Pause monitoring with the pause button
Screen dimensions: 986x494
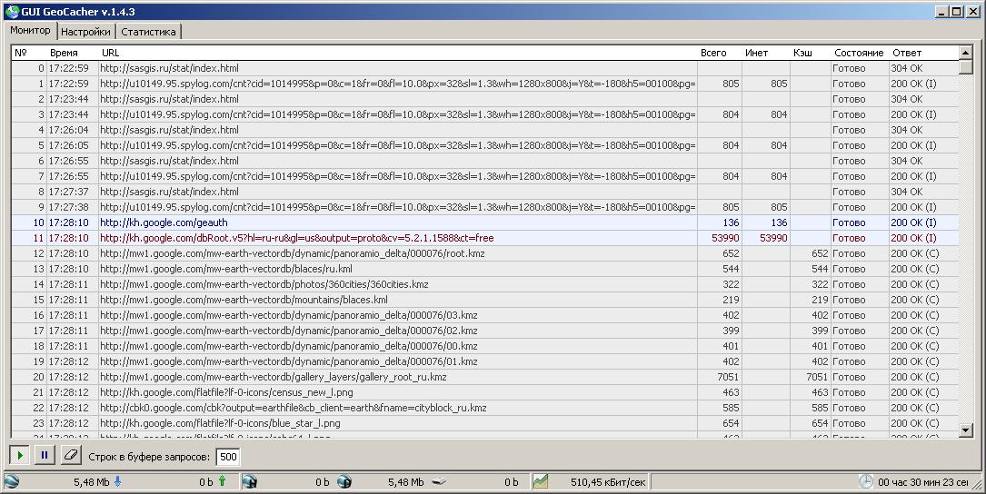(45, 456)
